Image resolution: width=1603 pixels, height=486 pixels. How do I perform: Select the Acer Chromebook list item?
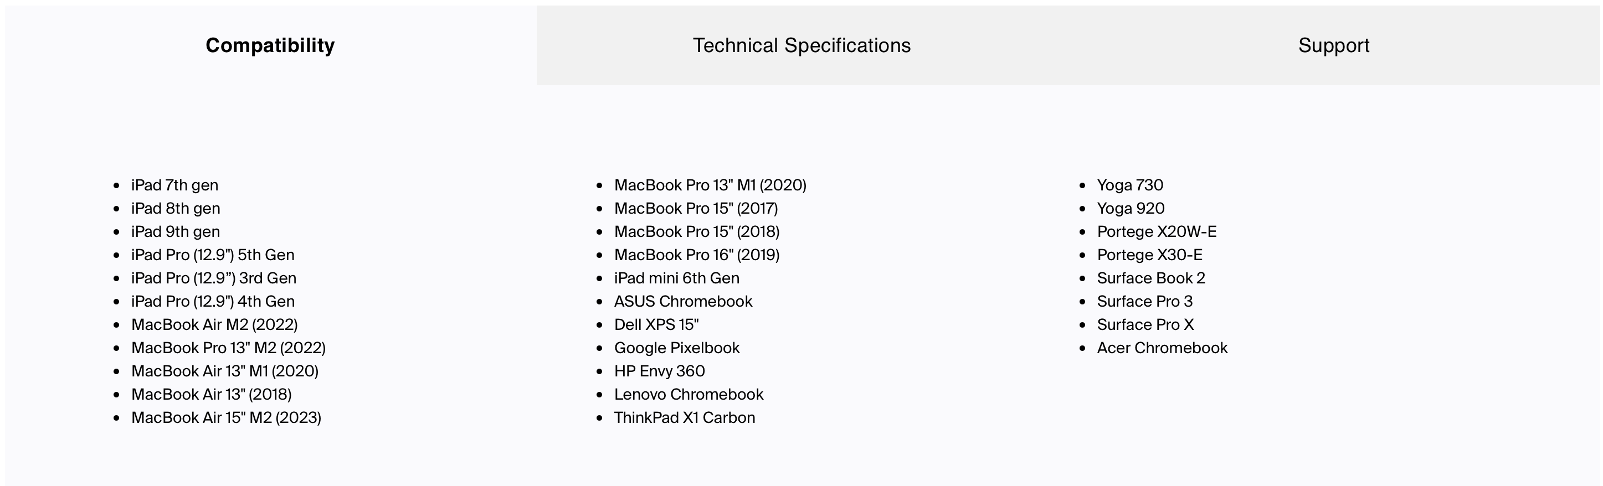click(x=1163, y=348)
